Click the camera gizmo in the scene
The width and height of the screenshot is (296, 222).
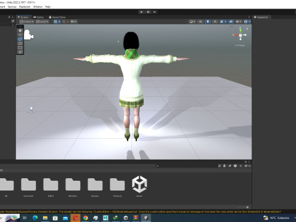(x=28, y=35)
